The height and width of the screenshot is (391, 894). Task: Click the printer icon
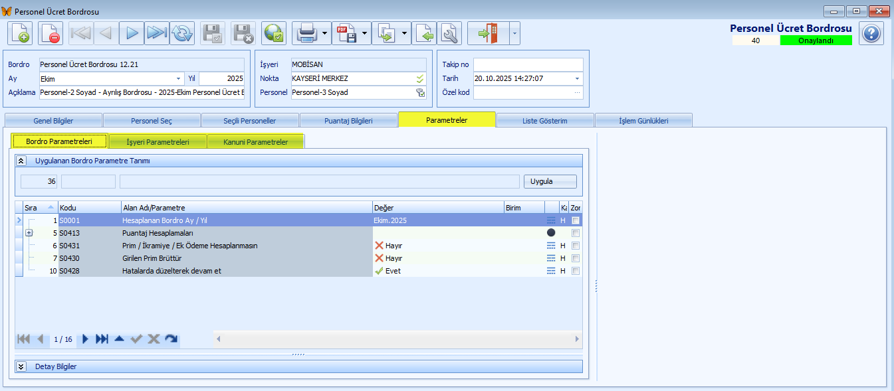306,33
